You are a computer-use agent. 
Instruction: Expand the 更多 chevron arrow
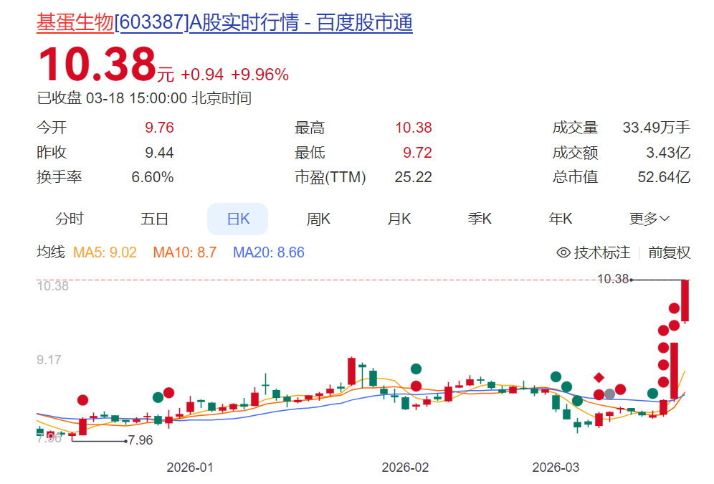pyautogui.click(x=665, y=219)
